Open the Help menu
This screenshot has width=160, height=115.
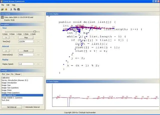14,5
